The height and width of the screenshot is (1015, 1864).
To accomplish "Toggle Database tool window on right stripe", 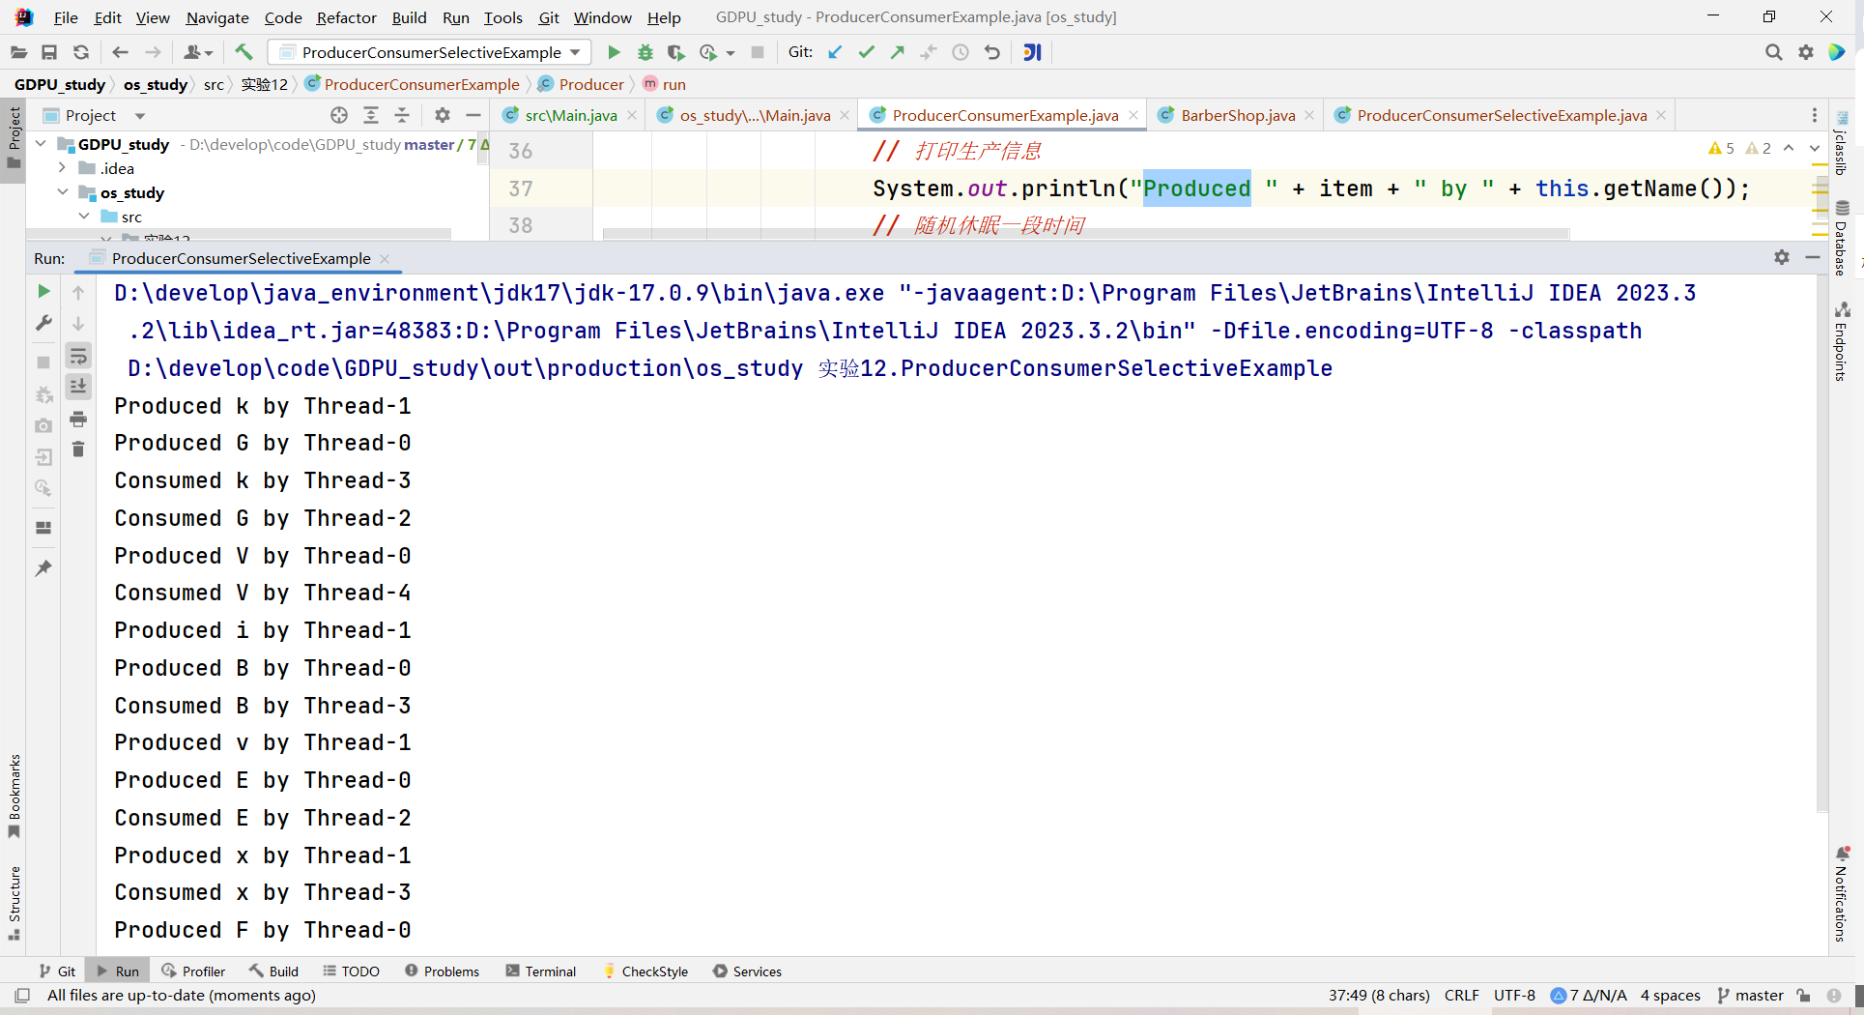I will pos(1842,238).
